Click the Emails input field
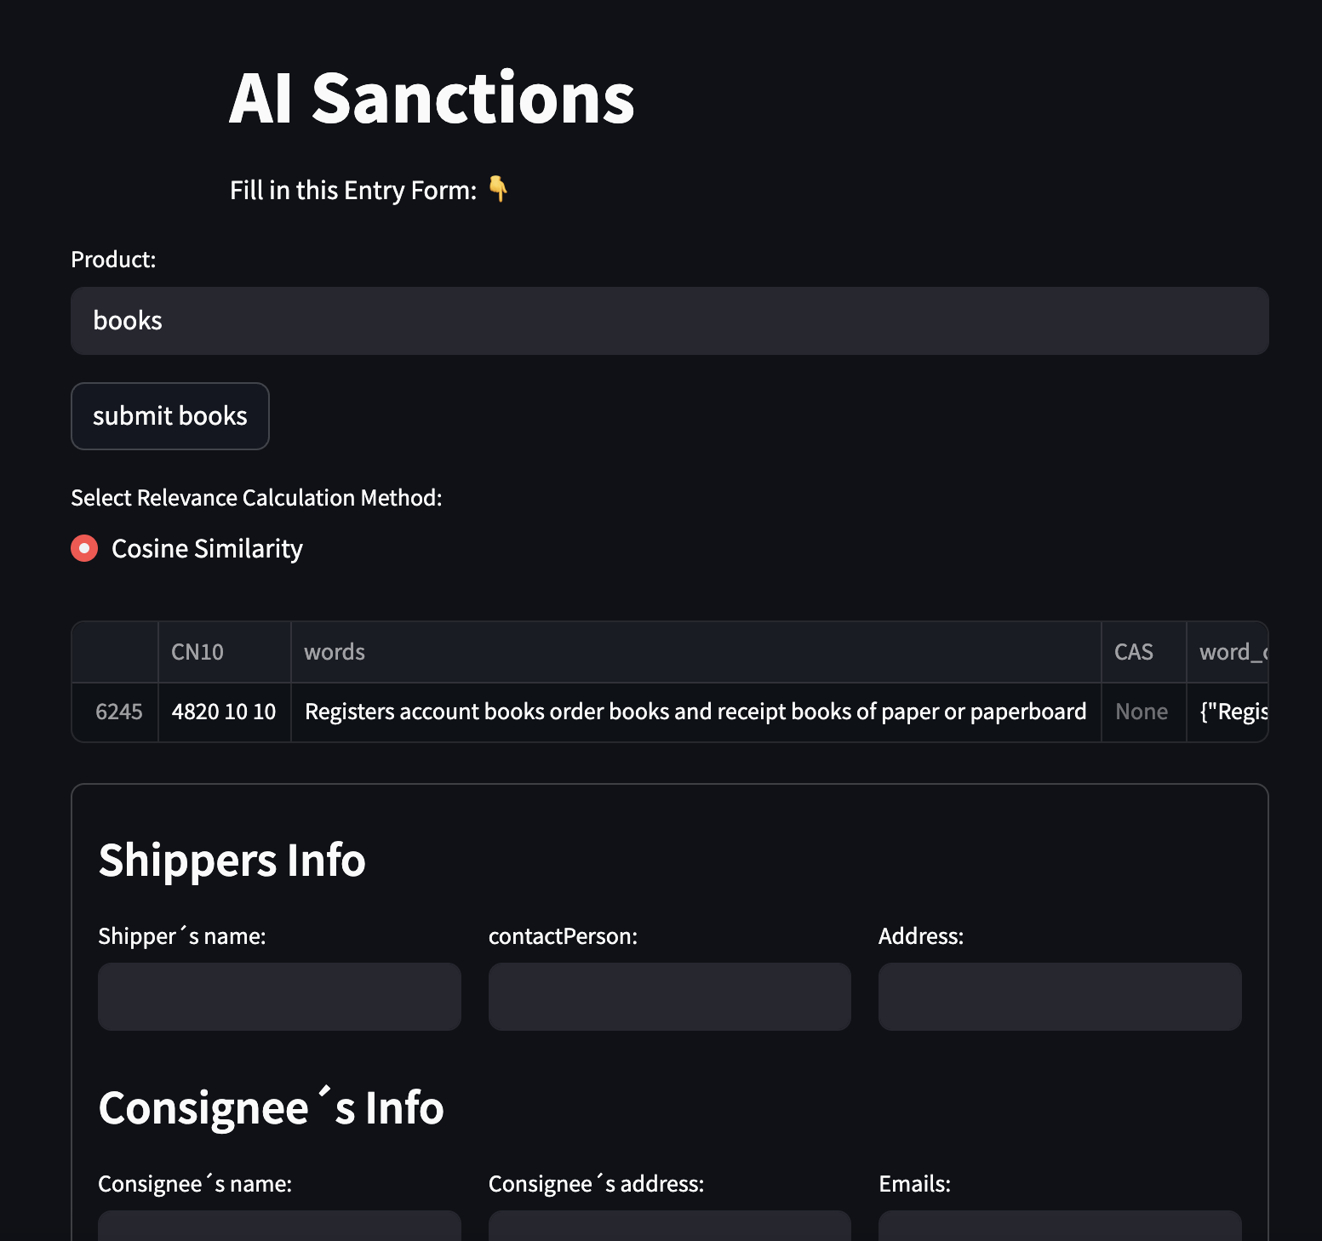1322x1241 pixels. 1060,1226
